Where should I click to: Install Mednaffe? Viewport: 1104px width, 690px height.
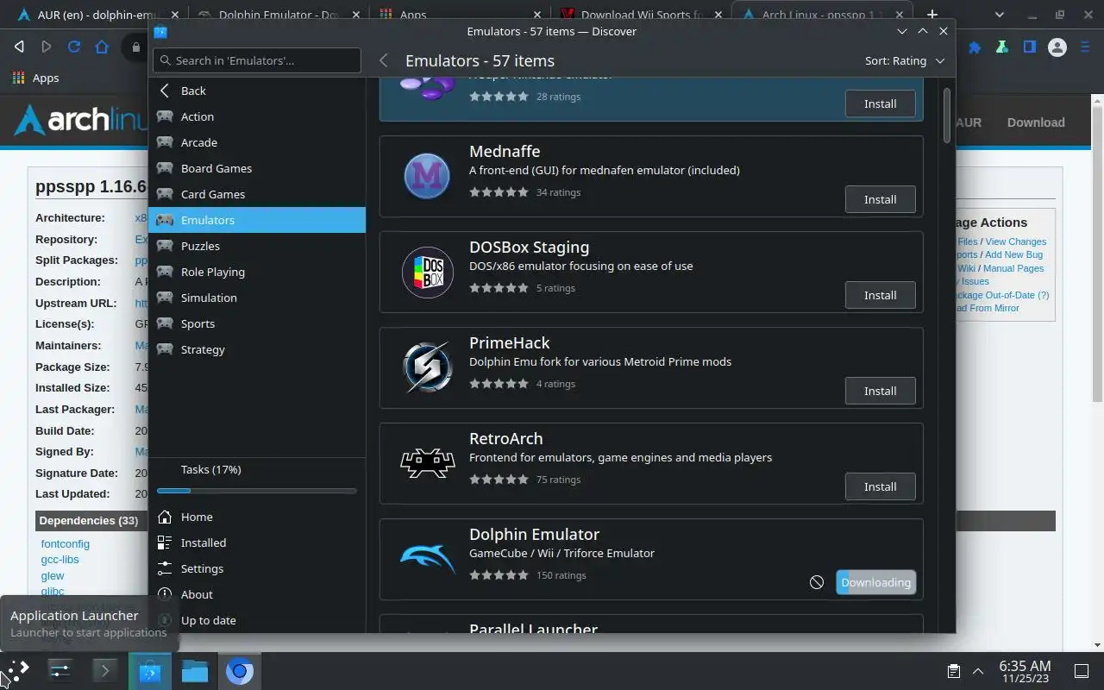tap(880, 199)
